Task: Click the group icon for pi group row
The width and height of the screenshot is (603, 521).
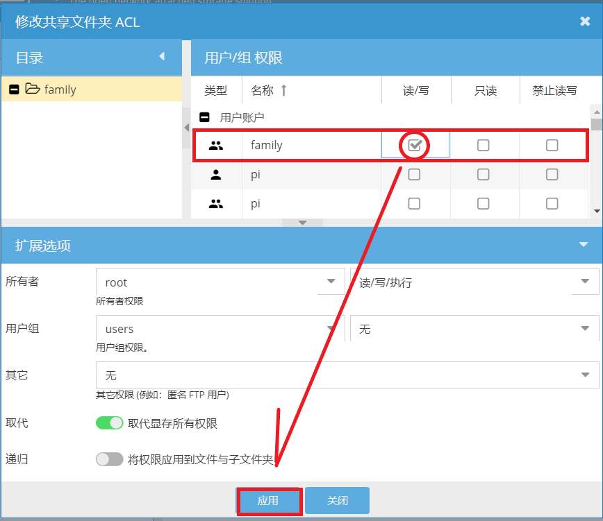Action: point(216,204)
